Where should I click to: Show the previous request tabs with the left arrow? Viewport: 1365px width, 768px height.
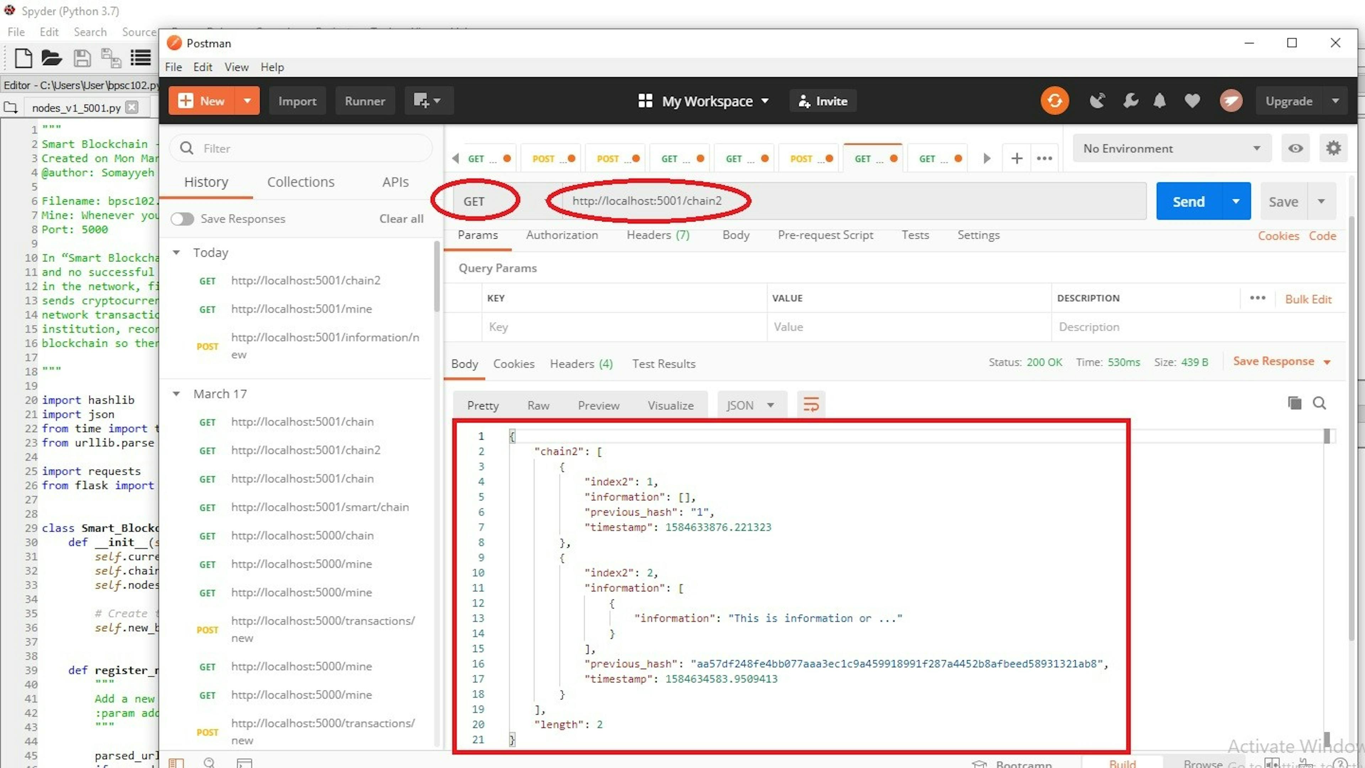[456, 159]
